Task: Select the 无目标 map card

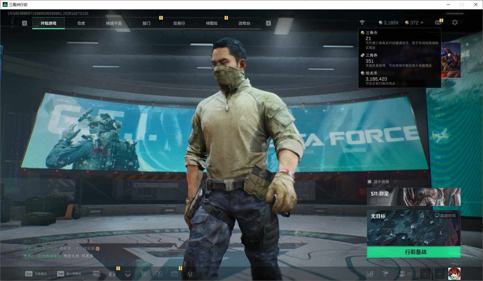Action: coord(414,228)
